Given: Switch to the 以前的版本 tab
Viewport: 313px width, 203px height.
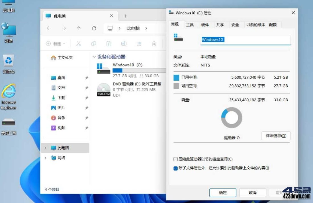Looking at the screenshot, I should point(256,25).
